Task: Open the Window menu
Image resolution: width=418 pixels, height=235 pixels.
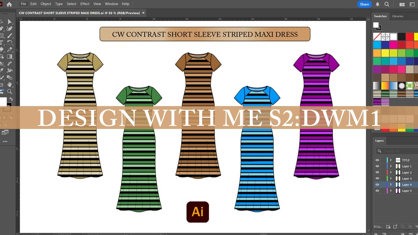Action: 111,4
